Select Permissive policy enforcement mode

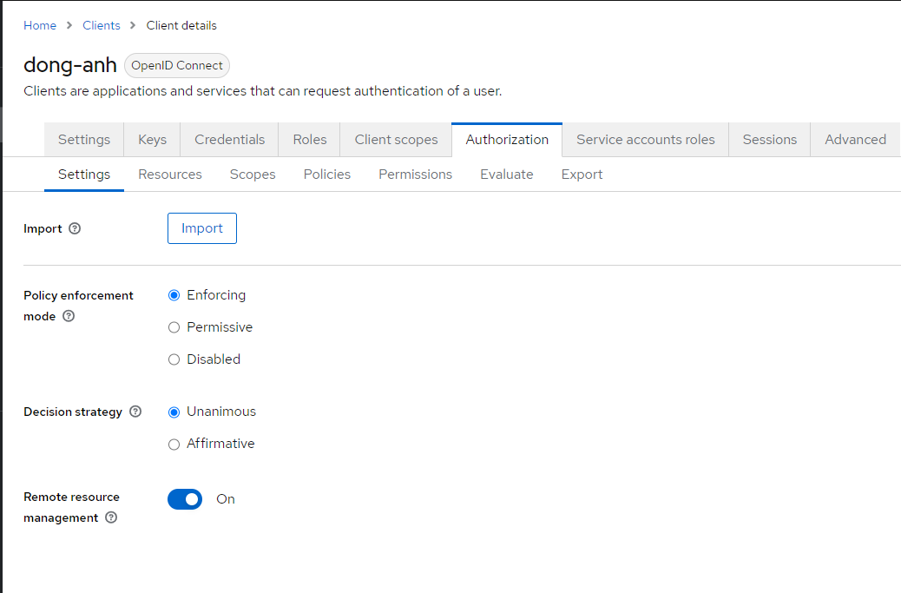pyautogui.click(x=174, y=327)
